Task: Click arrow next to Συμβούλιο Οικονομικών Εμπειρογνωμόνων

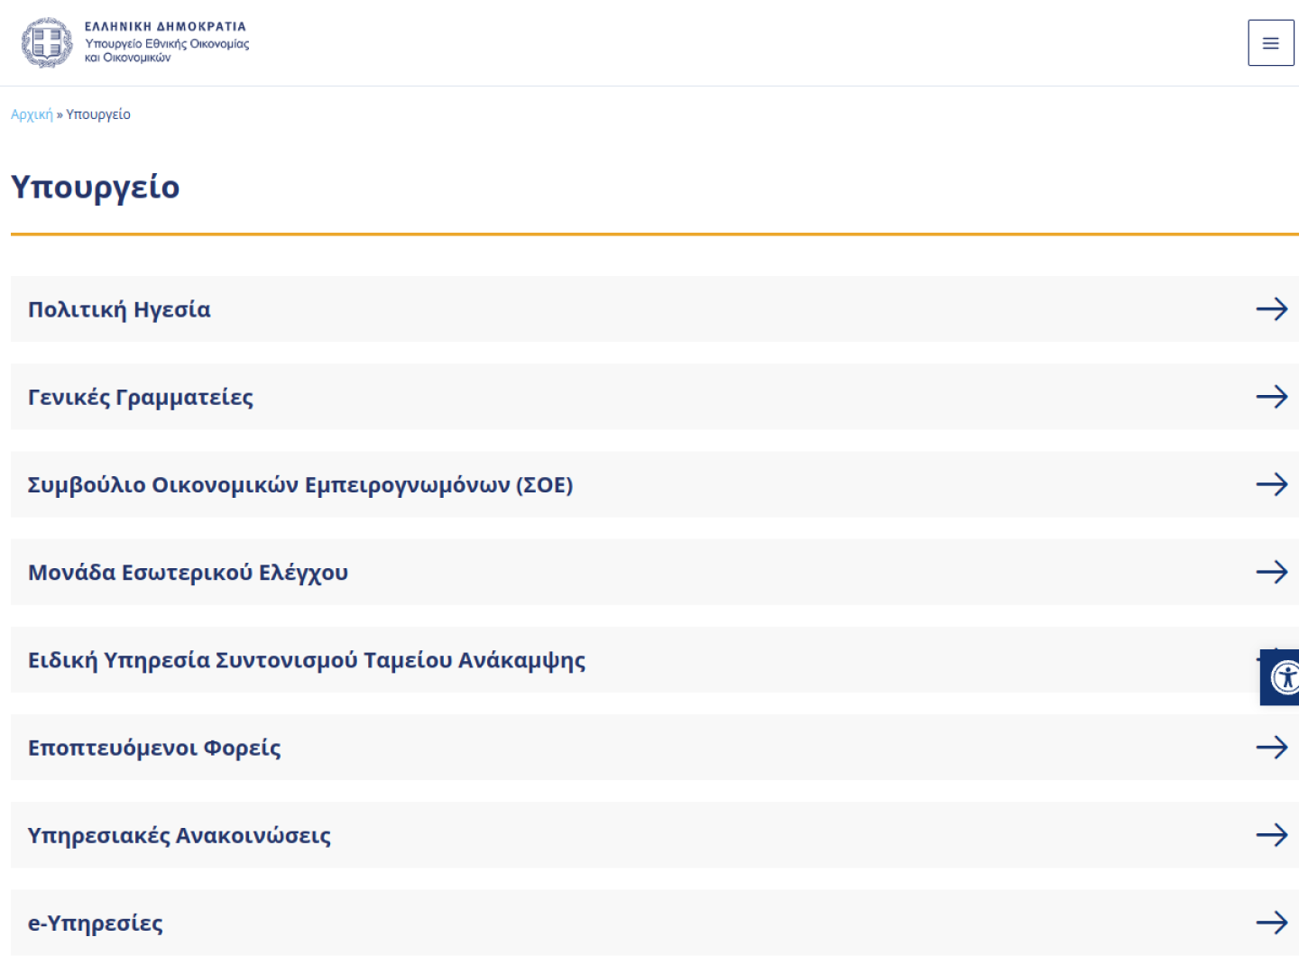Action: [x=1272, y=484]
